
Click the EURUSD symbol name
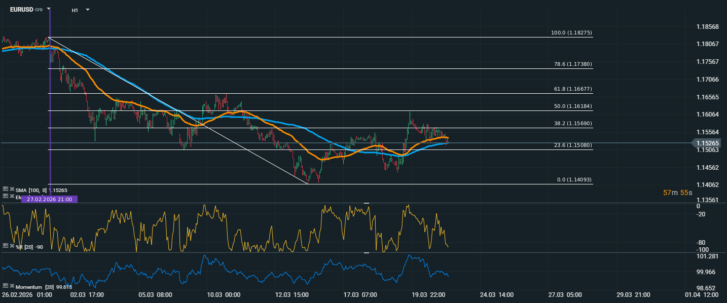pos(21,9)
